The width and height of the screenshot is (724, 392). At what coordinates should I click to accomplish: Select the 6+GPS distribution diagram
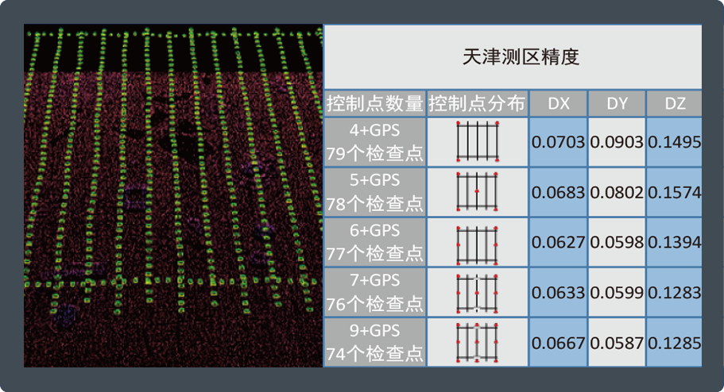tap(478, 243)
